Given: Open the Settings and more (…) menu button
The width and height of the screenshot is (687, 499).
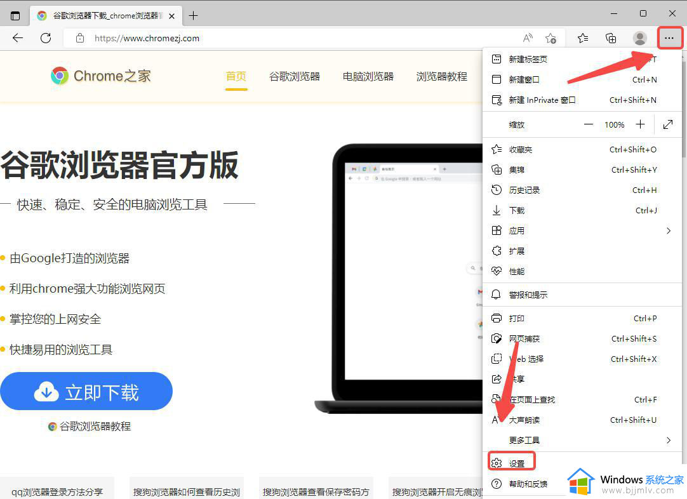Looking at the screenshot, I should coord(669,38).
